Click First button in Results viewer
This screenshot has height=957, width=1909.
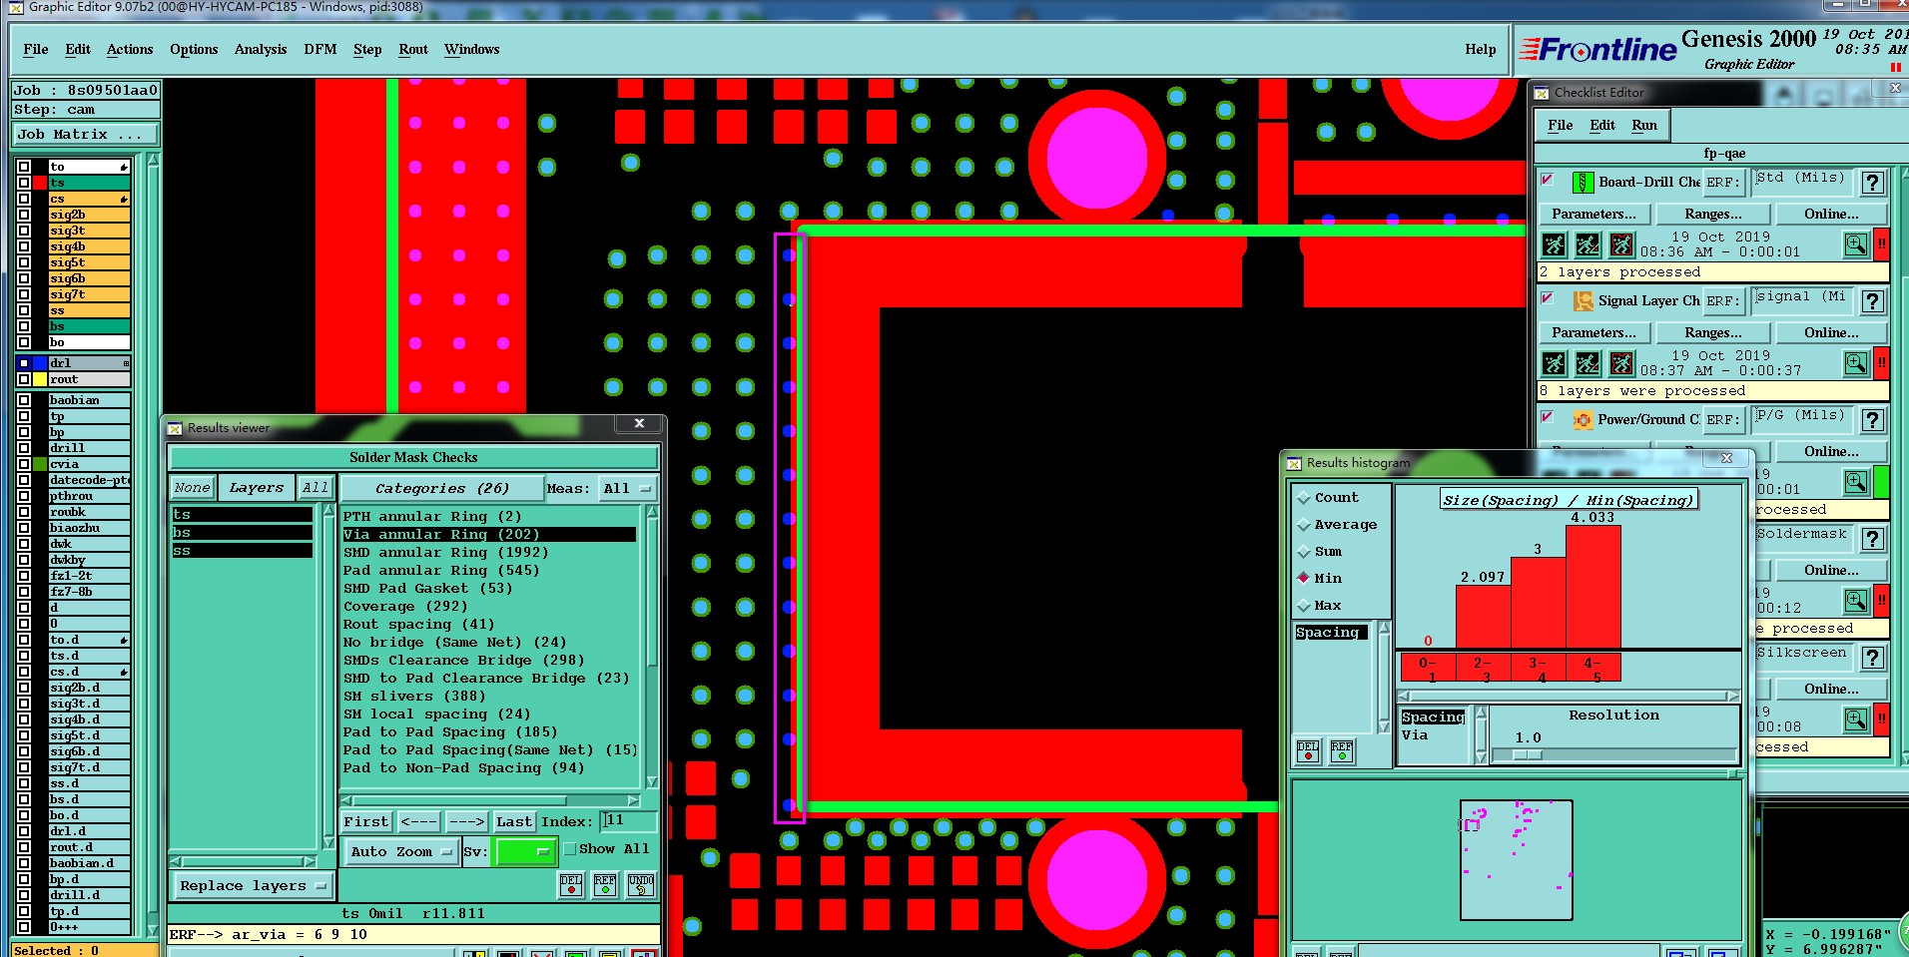(x=366, y=821)
